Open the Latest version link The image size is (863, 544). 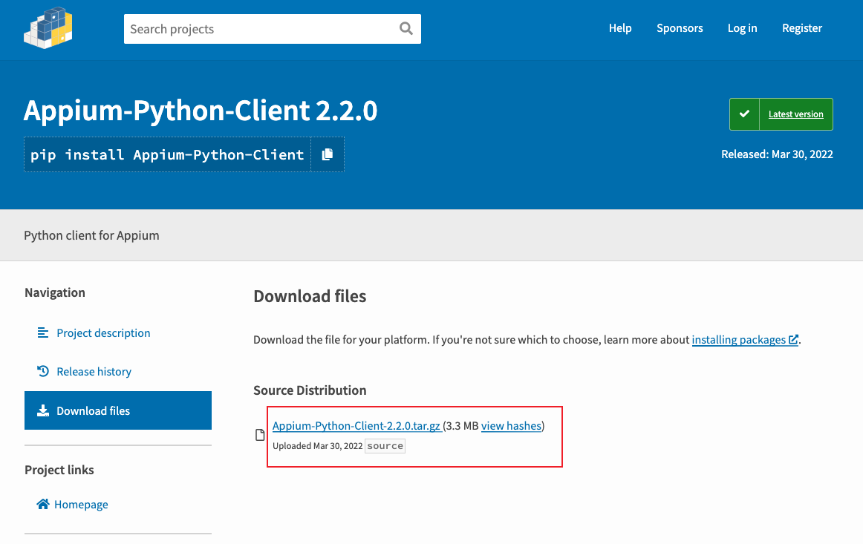coord(796,114)
